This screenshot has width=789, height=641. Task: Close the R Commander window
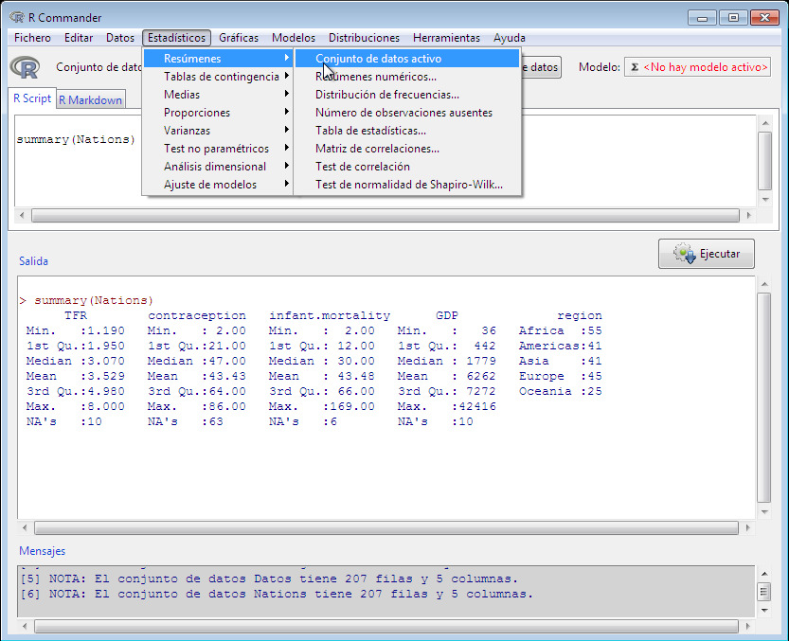coord(765,18)
